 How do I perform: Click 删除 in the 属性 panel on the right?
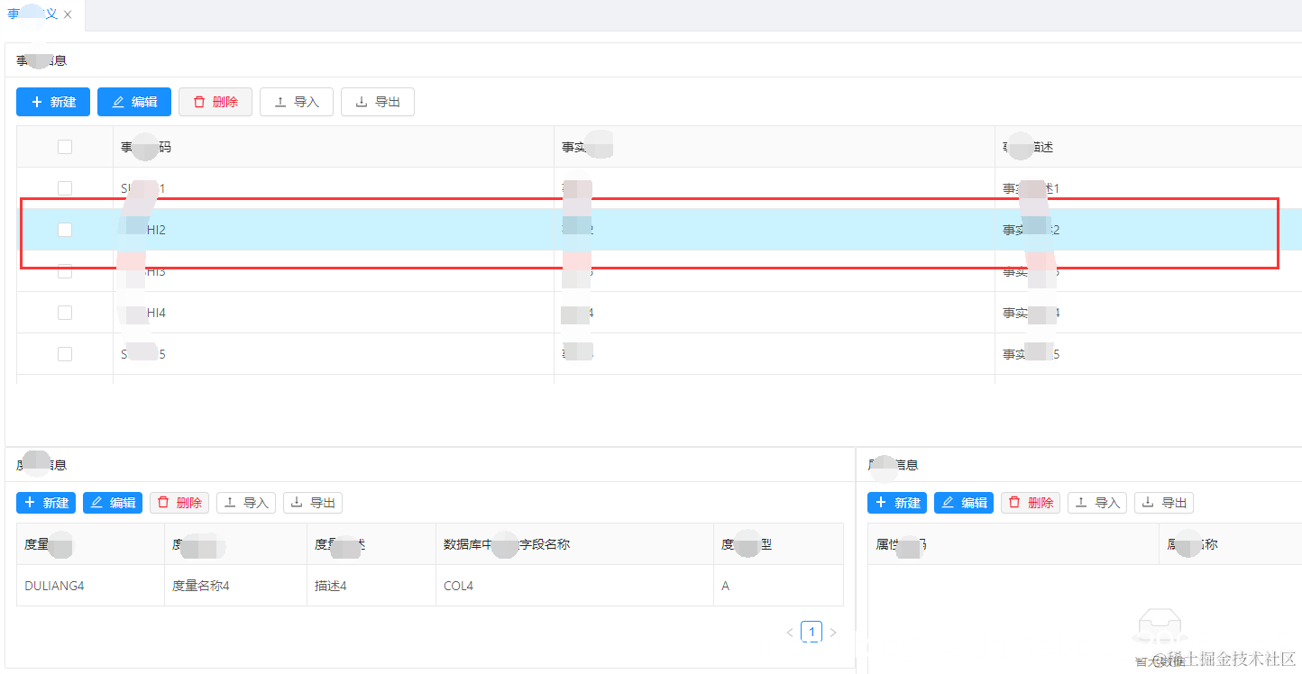(x=1031, y=503)
